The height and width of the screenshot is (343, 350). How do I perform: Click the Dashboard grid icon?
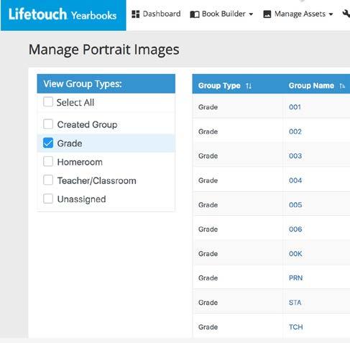pos(135,14)
